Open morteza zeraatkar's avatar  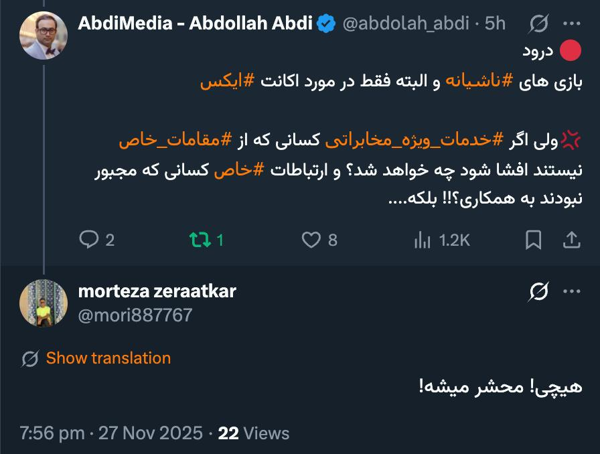(x=44, y=303)
